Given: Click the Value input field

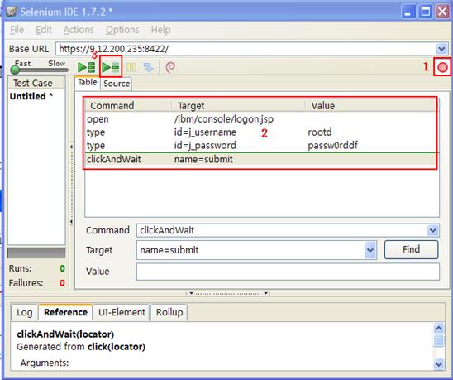Looking at the screenshot, I should pyautogui.click(x=288, y=272).
